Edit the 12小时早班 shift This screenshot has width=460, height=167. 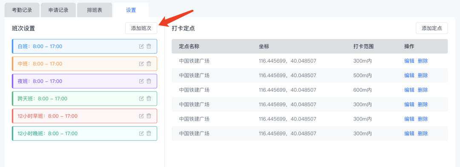tap(141, 116)
